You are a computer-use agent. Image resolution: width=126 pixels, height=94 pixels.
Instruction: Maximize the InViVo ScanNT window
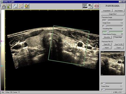[x=122, y=2]
